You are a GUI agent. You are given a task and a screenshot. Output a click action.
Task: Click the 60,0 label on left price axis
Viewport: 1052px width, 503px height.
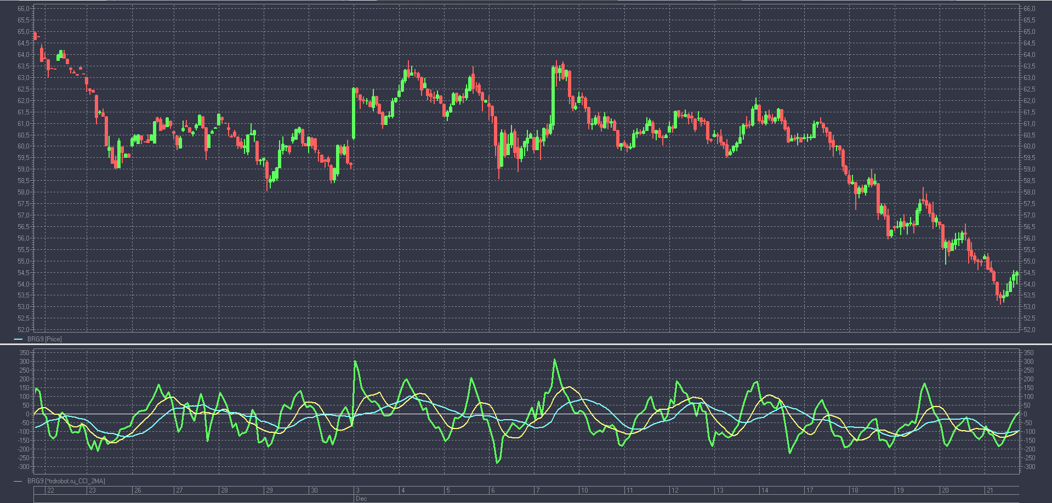point(24,146)
